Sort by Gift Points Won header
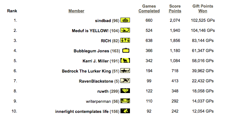 203,9
